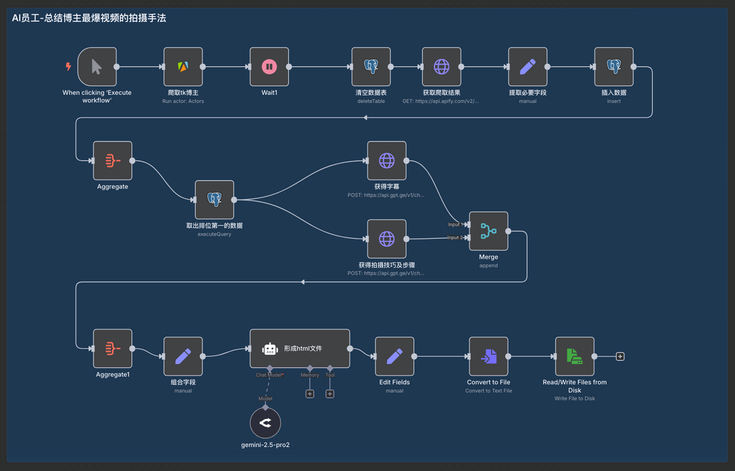Select the manual trigger node with cursor icon
The height and width of the screenshot is (471, 735).
click(97, 67)
